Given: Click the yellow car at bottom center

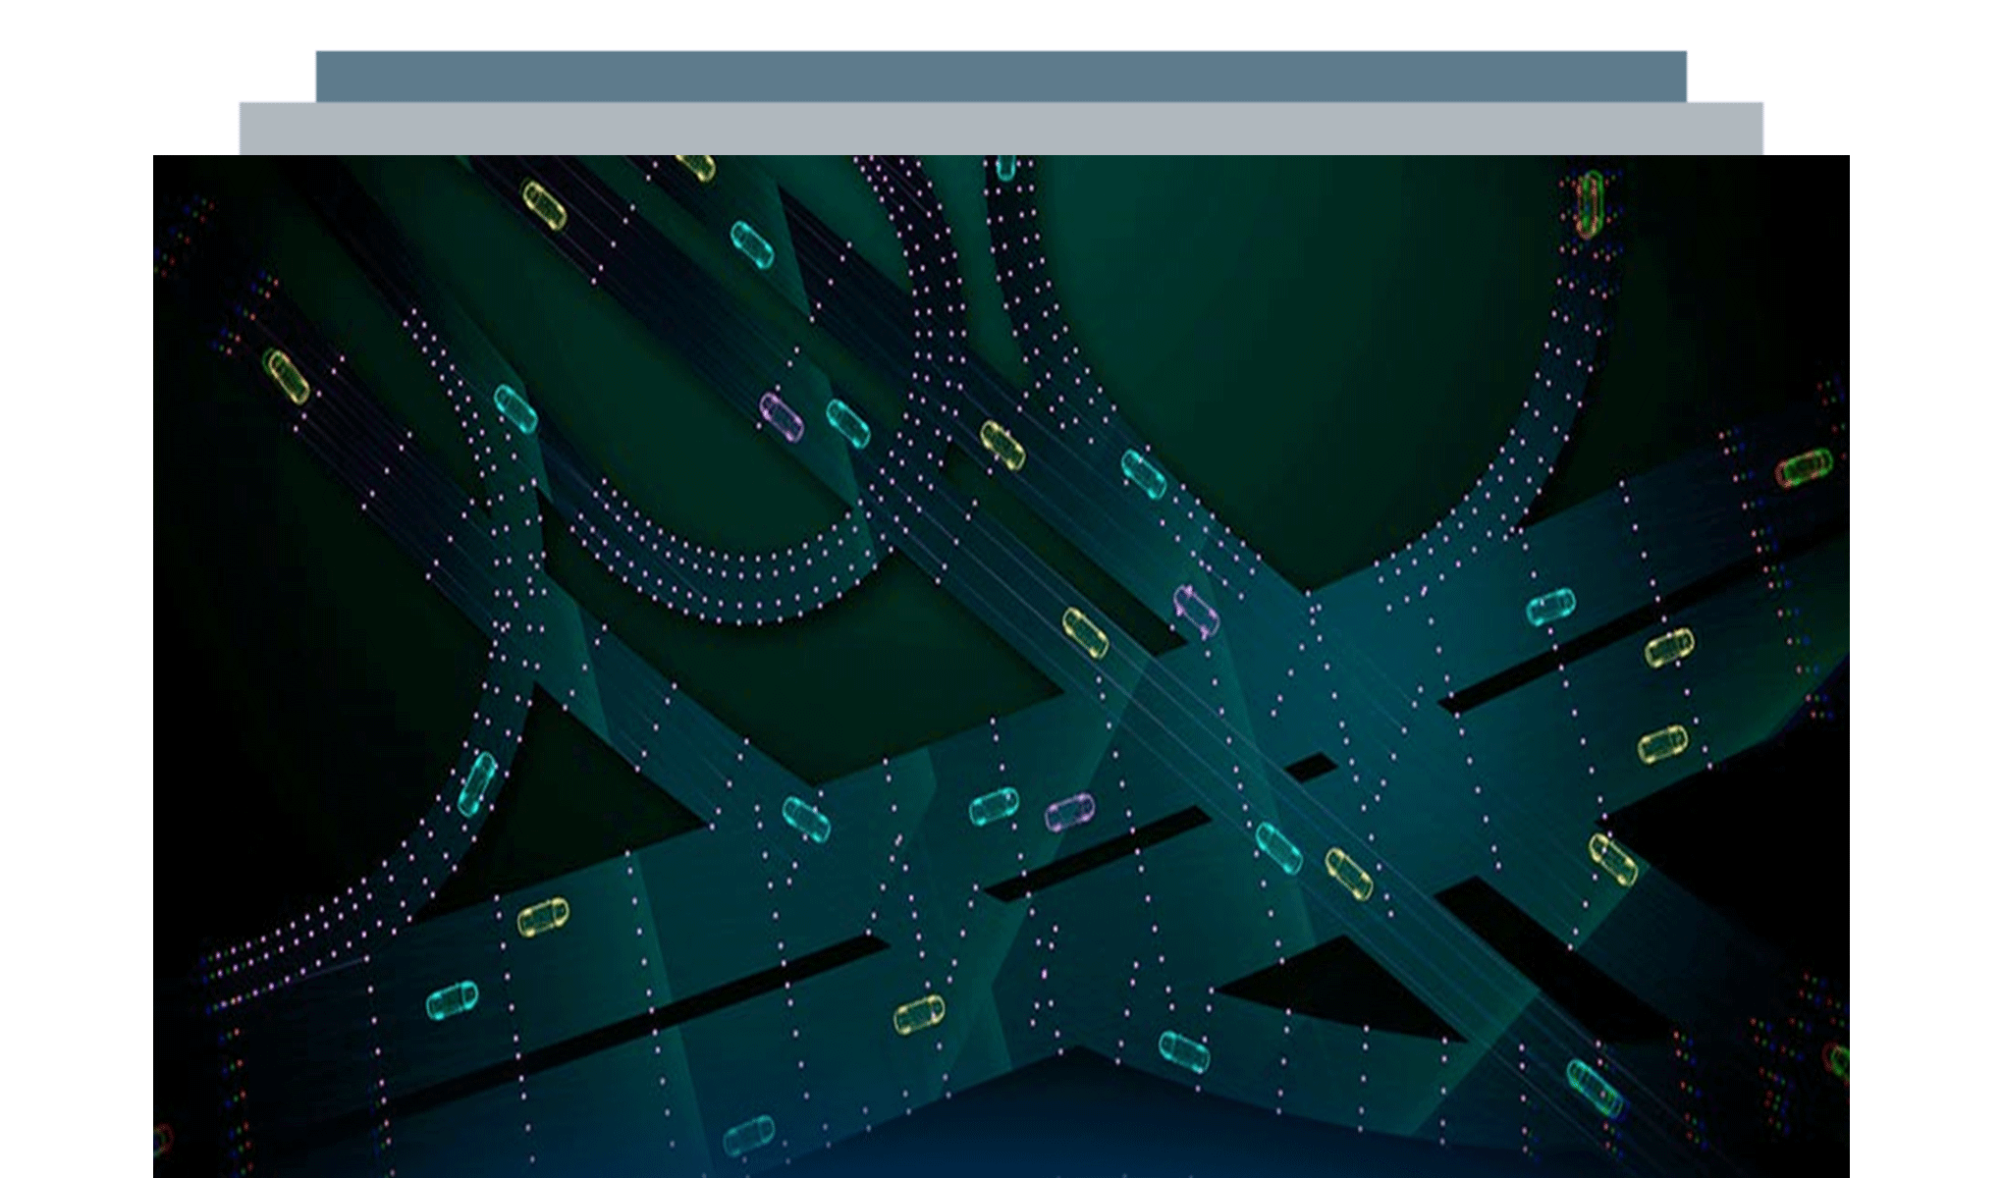Looking at the screenshot, I should tap(919, 1015).
